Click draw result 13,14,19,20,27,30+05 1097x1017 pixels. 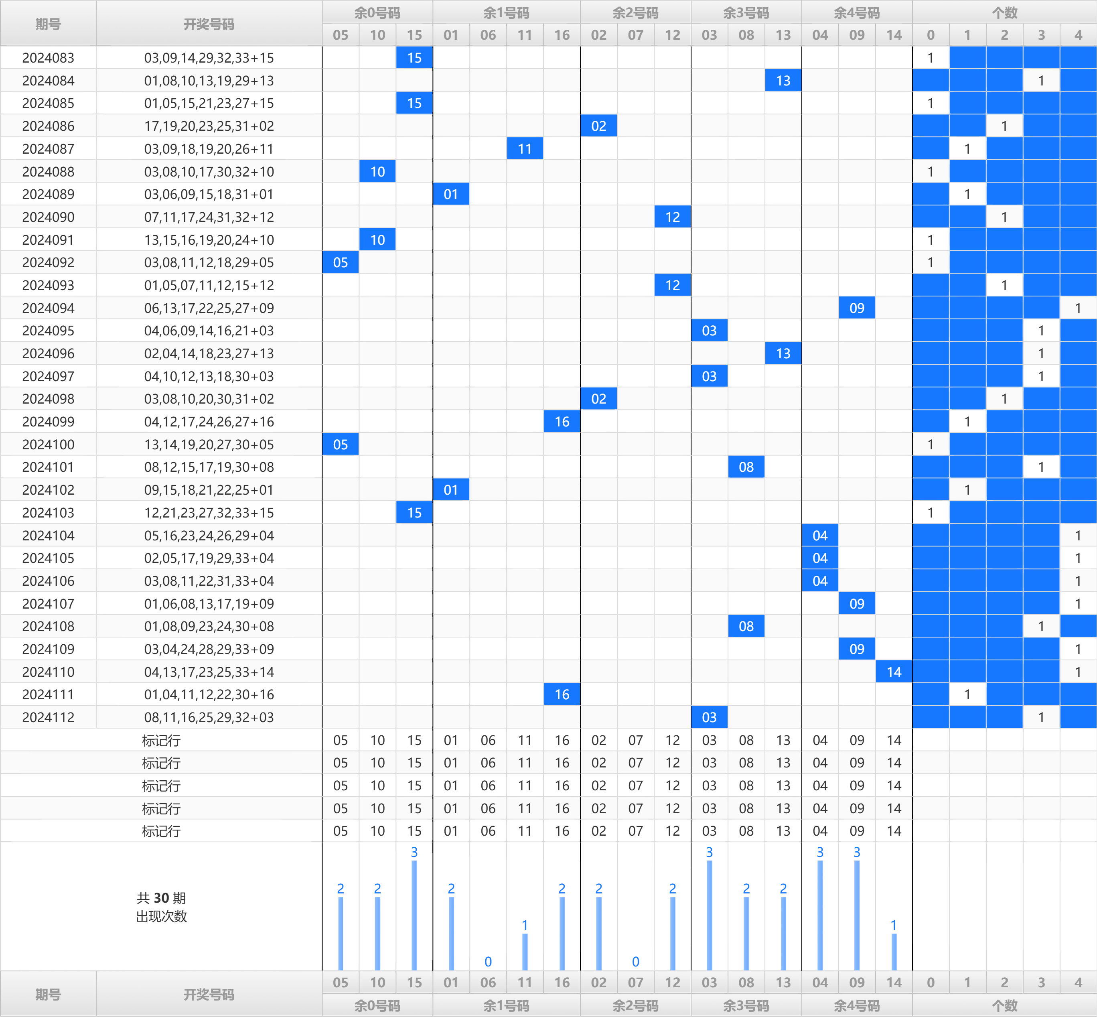click(x=209, y=445)
